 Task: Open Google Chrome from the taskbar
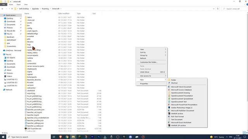point(67,137)
